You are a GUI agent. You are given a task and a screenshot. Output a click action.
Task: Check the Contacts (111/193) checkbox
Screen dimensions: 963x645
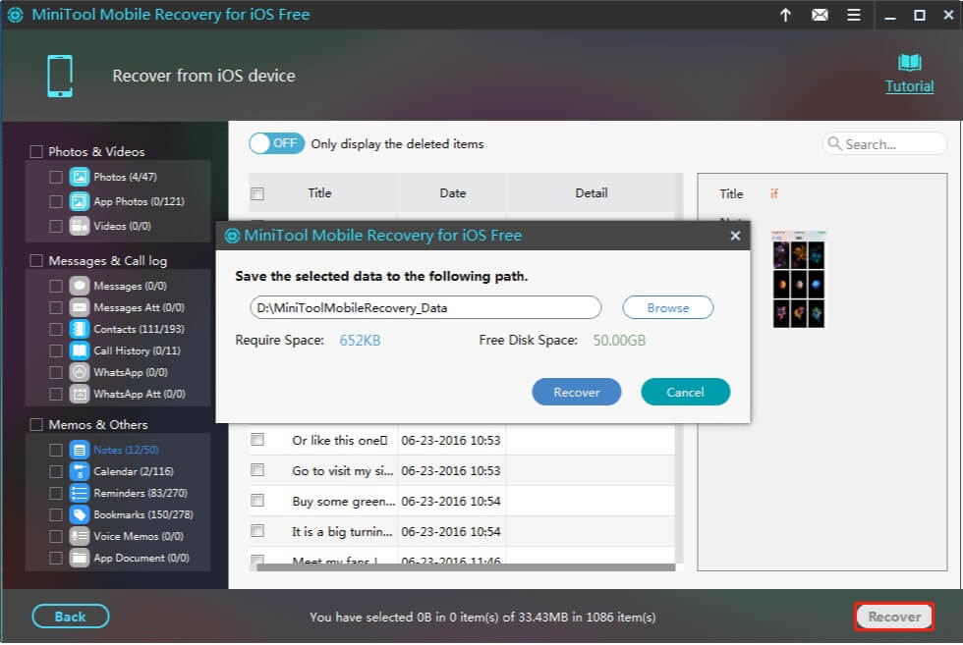coord(56,330)
